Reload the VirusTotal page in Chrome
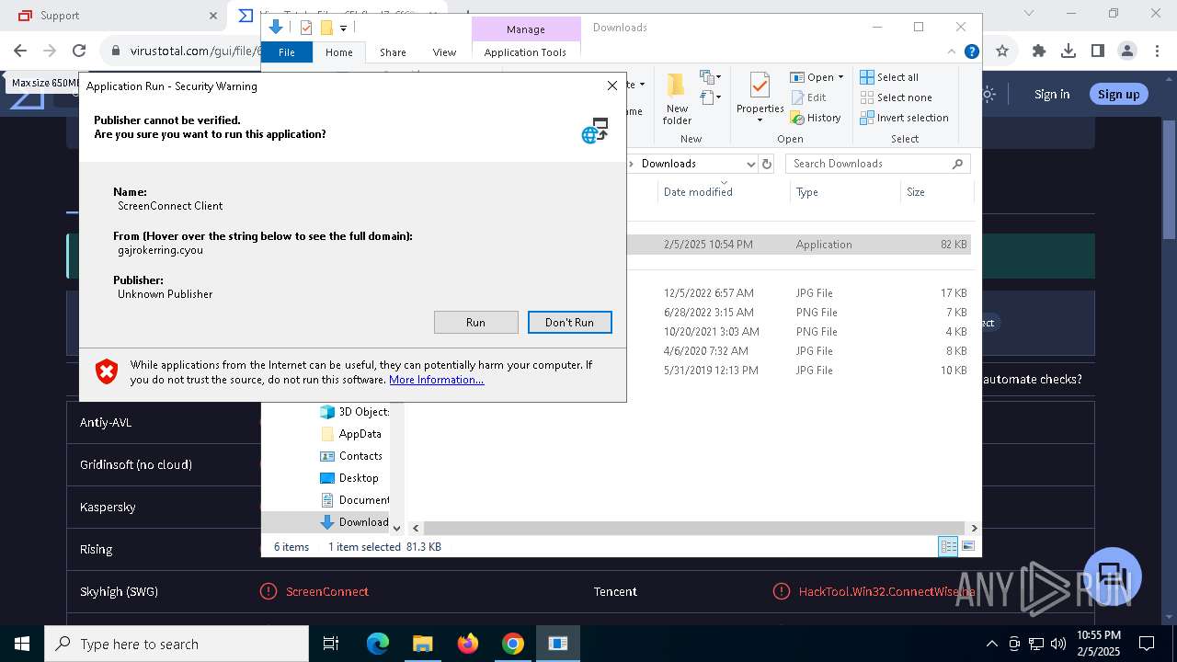The height and width of the screenshot is (662, 1177). click(79, 51)
